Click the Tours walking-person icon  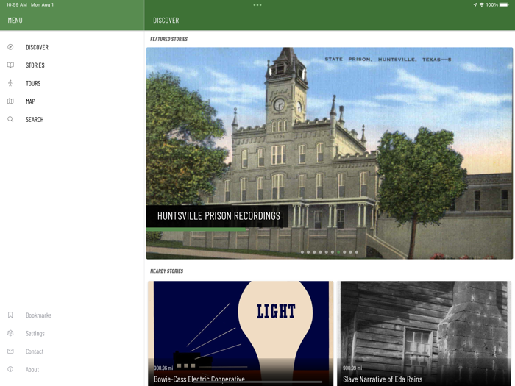(x=10, y=83)
